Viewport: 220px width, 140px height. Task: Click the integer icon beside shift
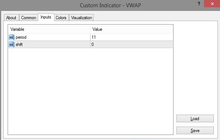coord(12,44)
